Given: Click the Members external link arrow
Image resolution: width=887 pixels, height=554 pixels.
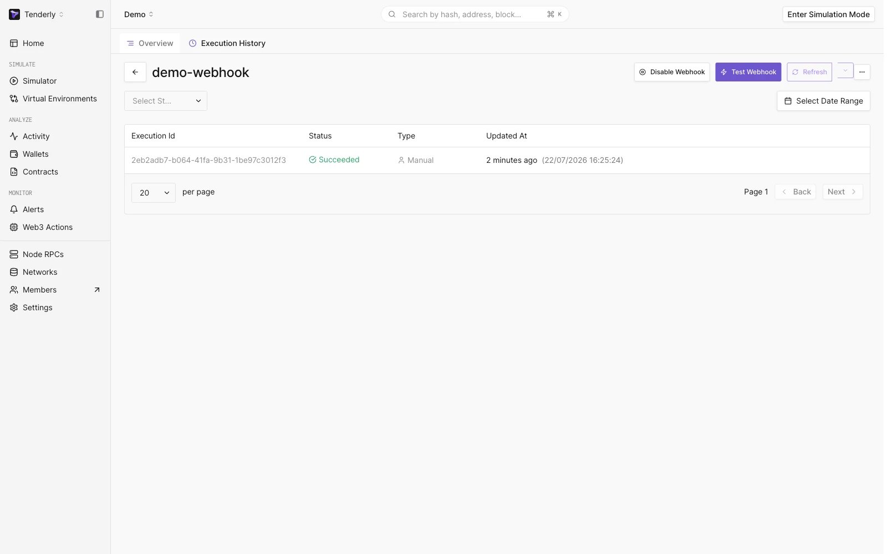Looking at the screenshot, I should click(x=97, y=290).
